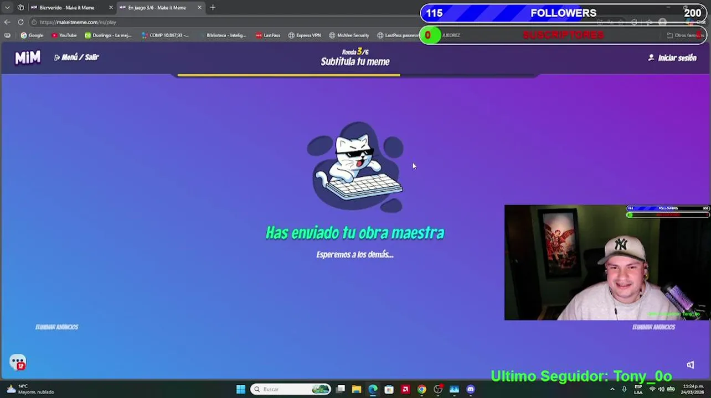Open Discord from taskbar
The height and width of the screenshot is (398, 711).
coord(471,389)
